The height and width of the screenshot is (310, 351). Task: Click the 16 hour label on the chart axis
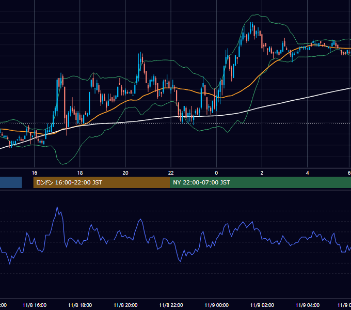(35, 173)
